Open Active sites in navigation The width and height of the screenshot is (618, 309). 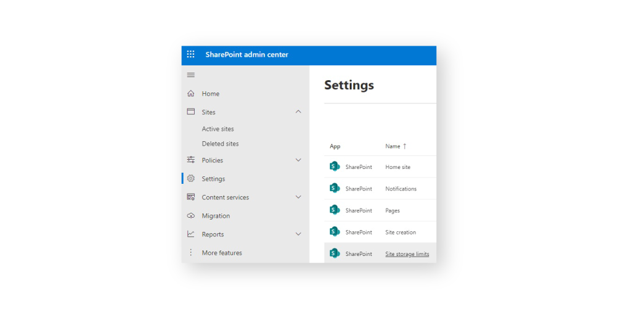tap(218, 129)
